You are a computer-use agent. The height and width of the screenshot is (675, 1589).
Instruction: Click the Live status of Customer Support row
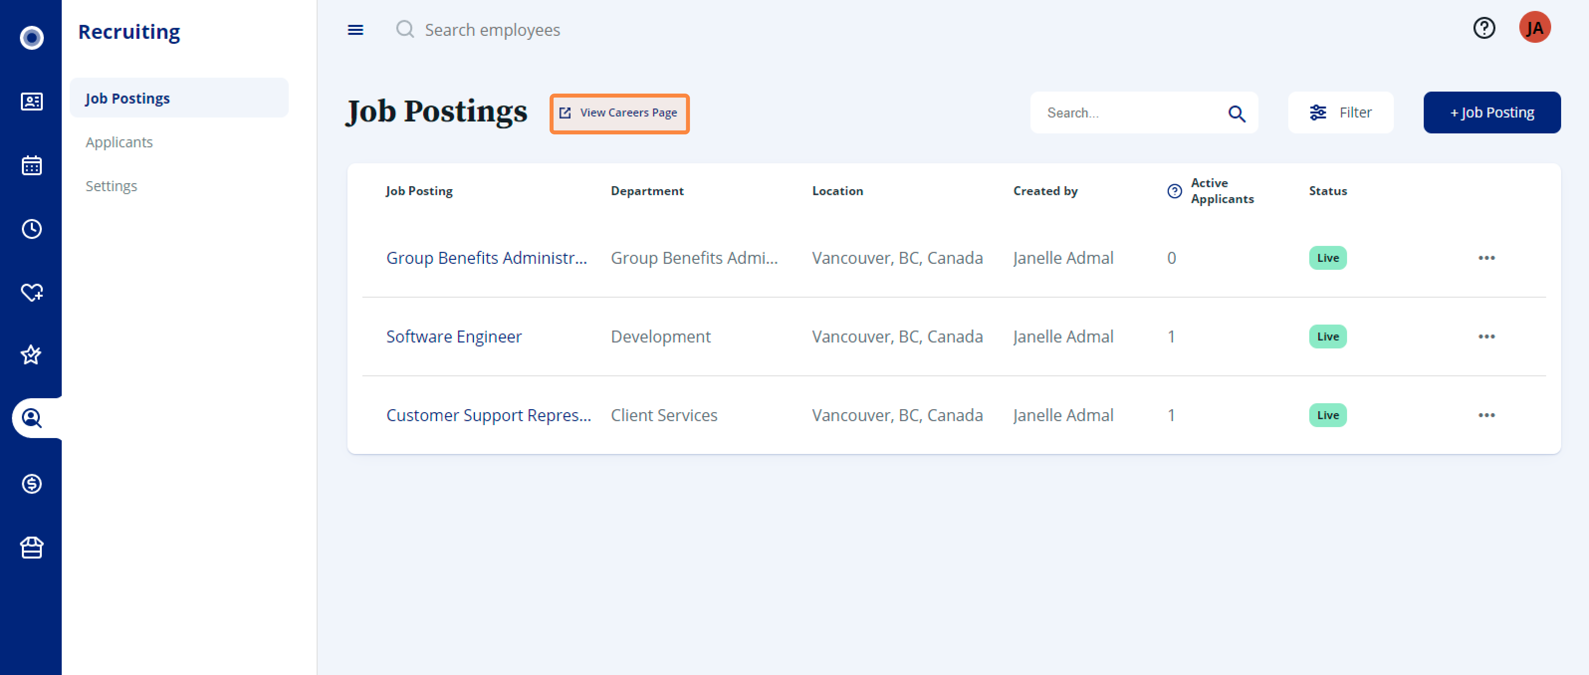pos(1328,415)
